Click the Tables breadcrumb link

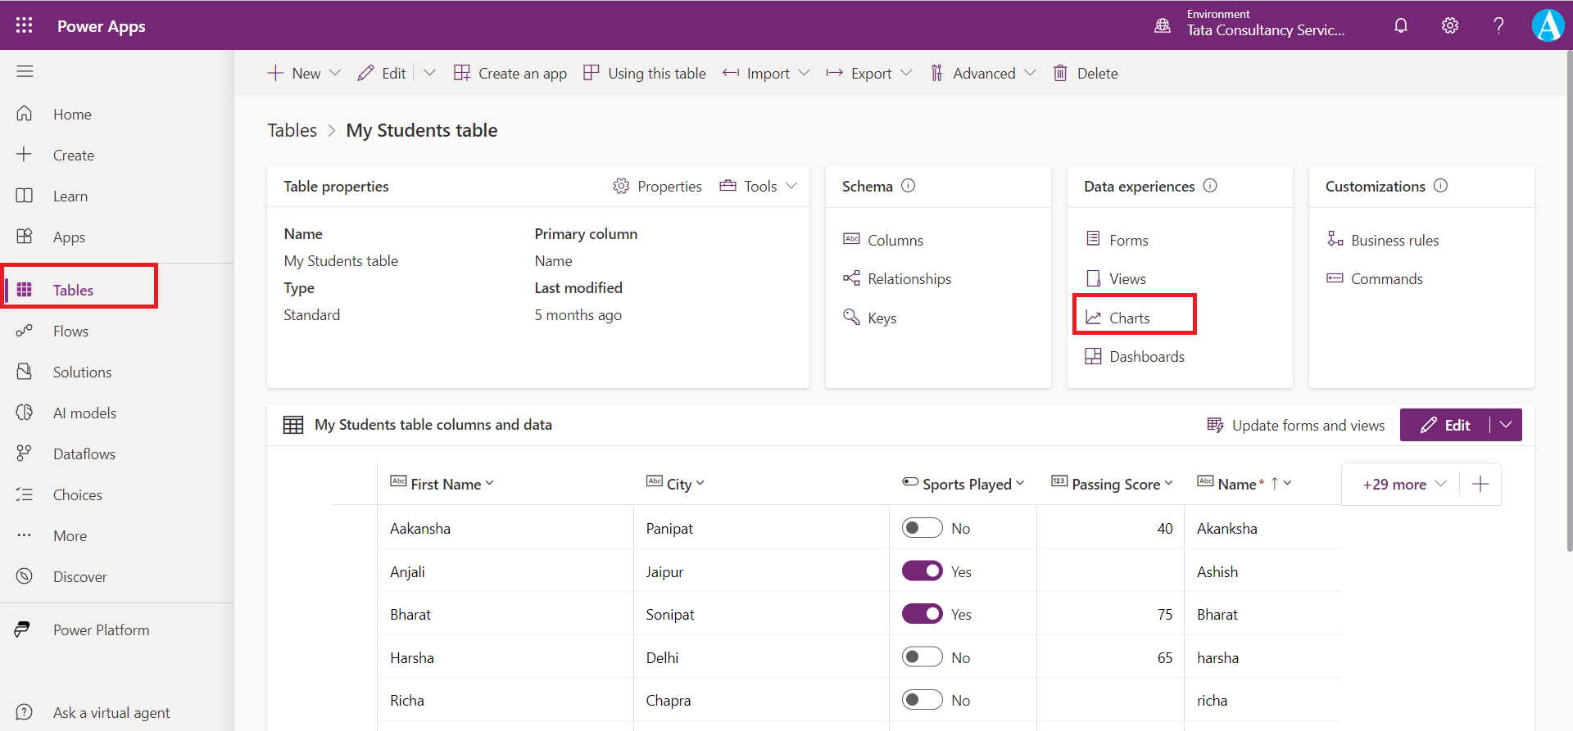[292, 130]
